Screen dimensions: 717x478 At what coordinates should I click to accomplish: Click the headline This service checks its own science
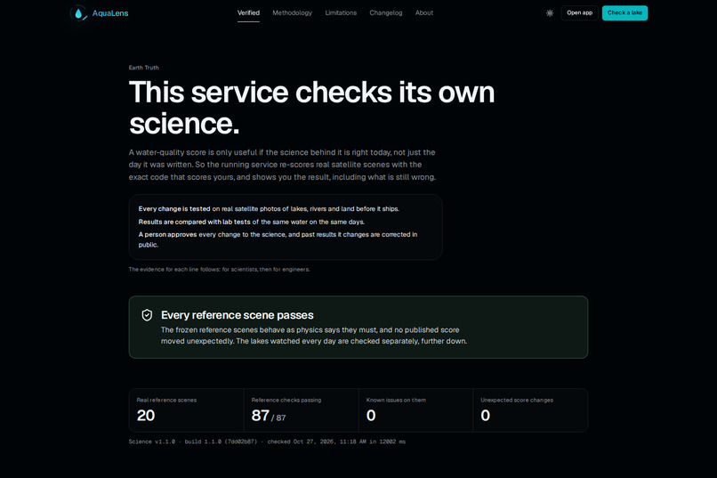pos(311,108)
